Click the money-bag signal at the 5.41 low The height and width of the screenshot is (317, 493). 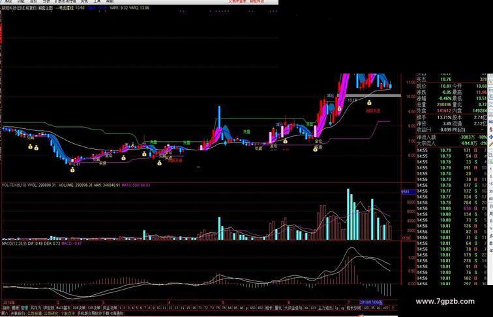pos(72,170)
